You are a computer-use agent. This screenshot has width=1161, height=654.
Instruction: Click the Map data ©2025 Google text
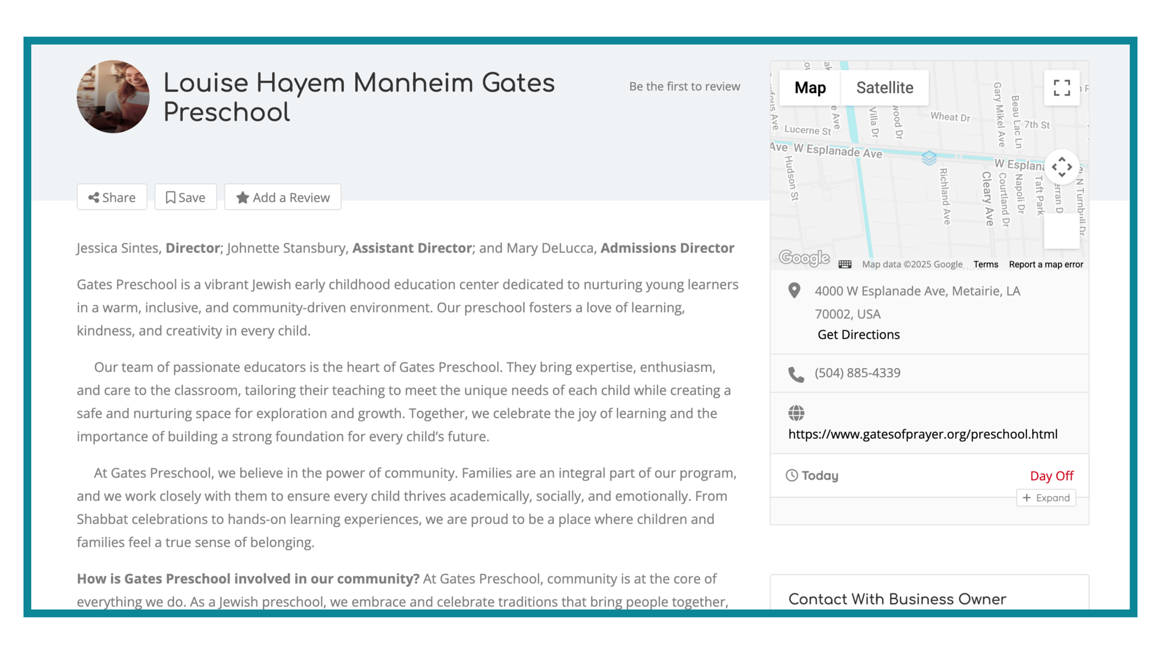(x=912, y=265)
